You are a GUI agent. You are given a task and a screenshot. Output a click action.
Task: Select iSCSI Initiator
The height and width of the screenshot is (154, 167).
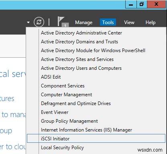coord(96,139)
